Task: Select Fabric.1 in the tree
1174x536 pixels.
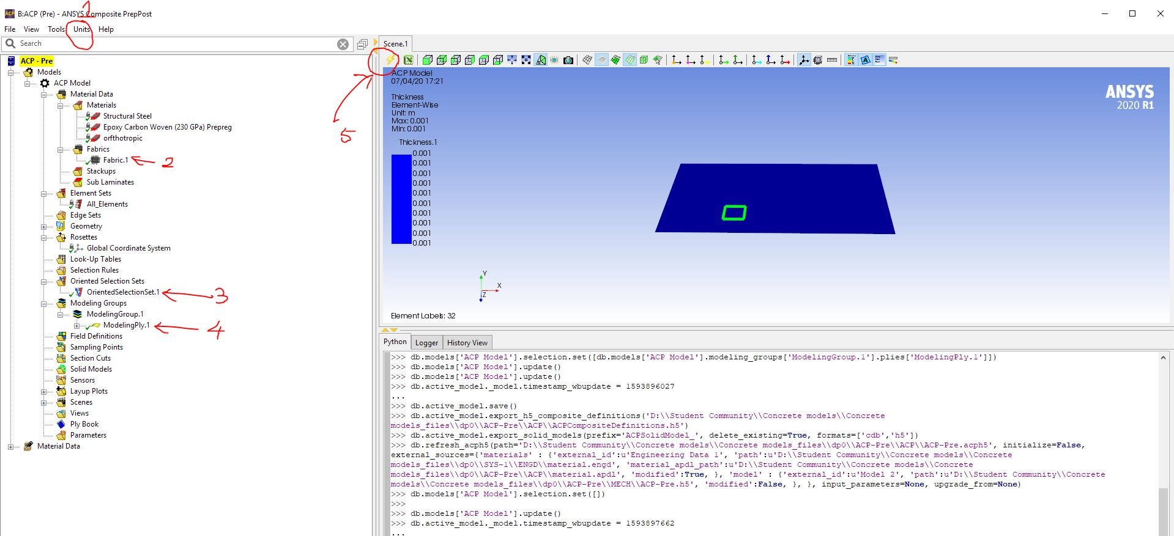Action: coord(116,160)
